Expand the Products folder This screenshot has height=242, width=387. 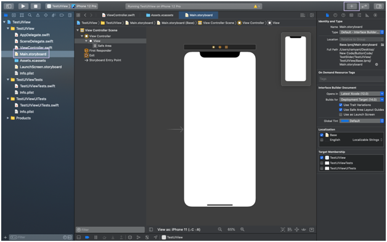click(8, 118)
